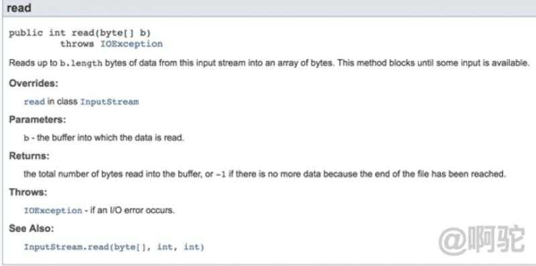Click 'the buffer into which the data is read' text

coord(111,138)
